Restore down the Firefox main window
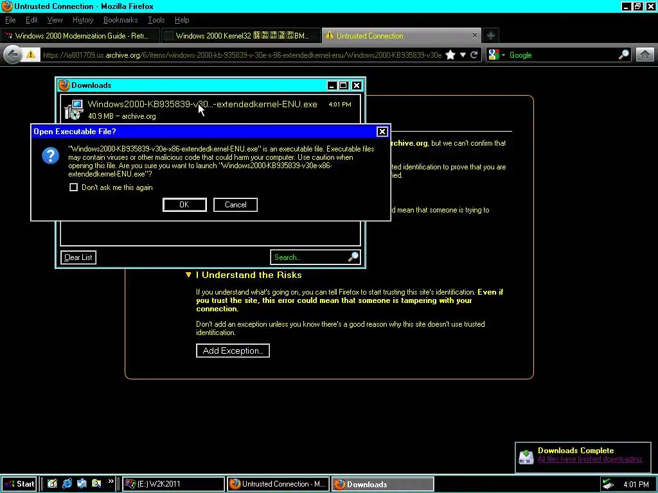The image size is (658, 493). 638,6
